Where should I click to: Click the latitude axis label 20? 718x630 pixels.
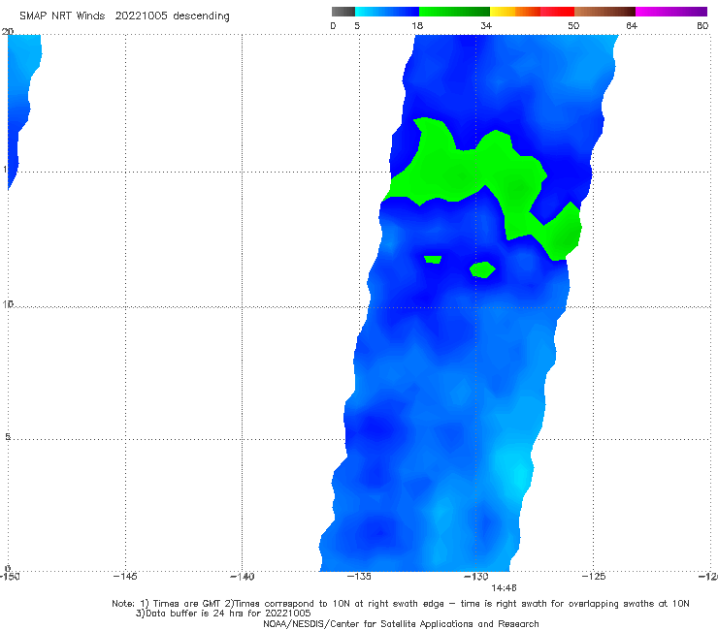click(8, 32)
